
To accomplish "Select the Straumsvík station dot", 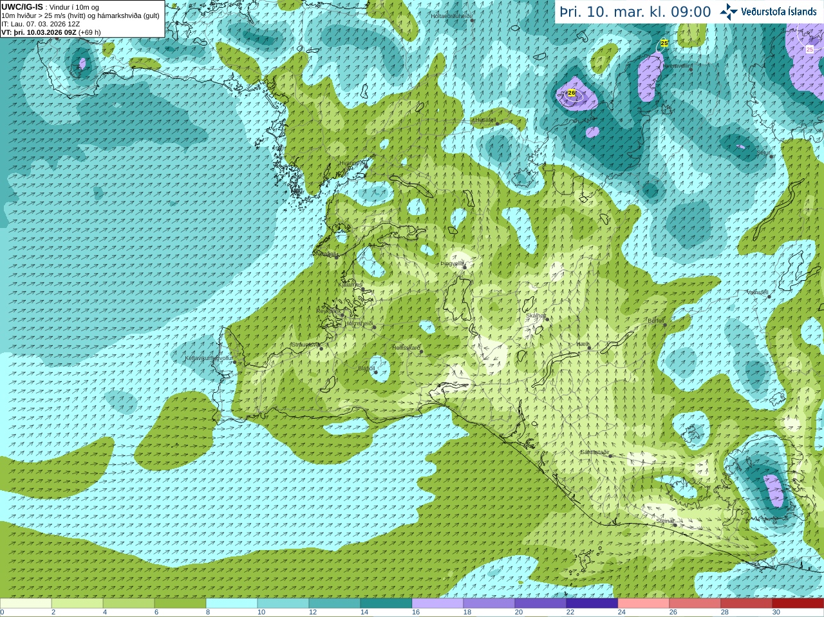I will click(321, 348).
